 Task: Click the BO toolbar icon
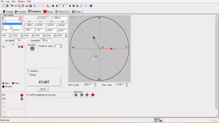tap(12, 6)
